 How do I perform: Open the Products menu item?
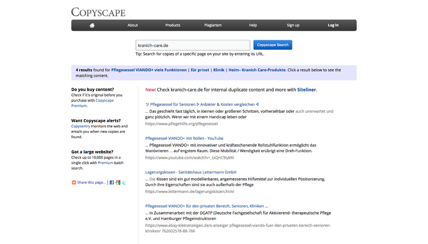pos(173,25)
